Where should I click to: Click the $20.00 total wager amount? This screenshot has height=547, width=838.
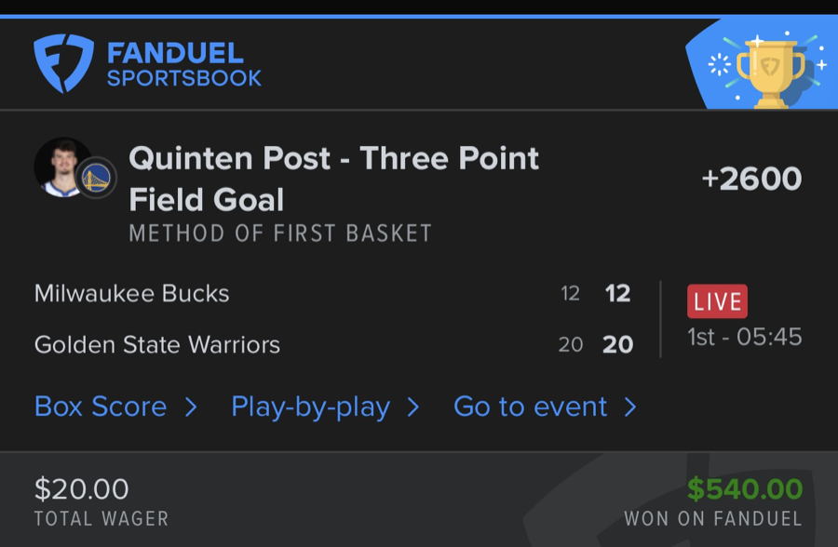(x=82, y=489)
